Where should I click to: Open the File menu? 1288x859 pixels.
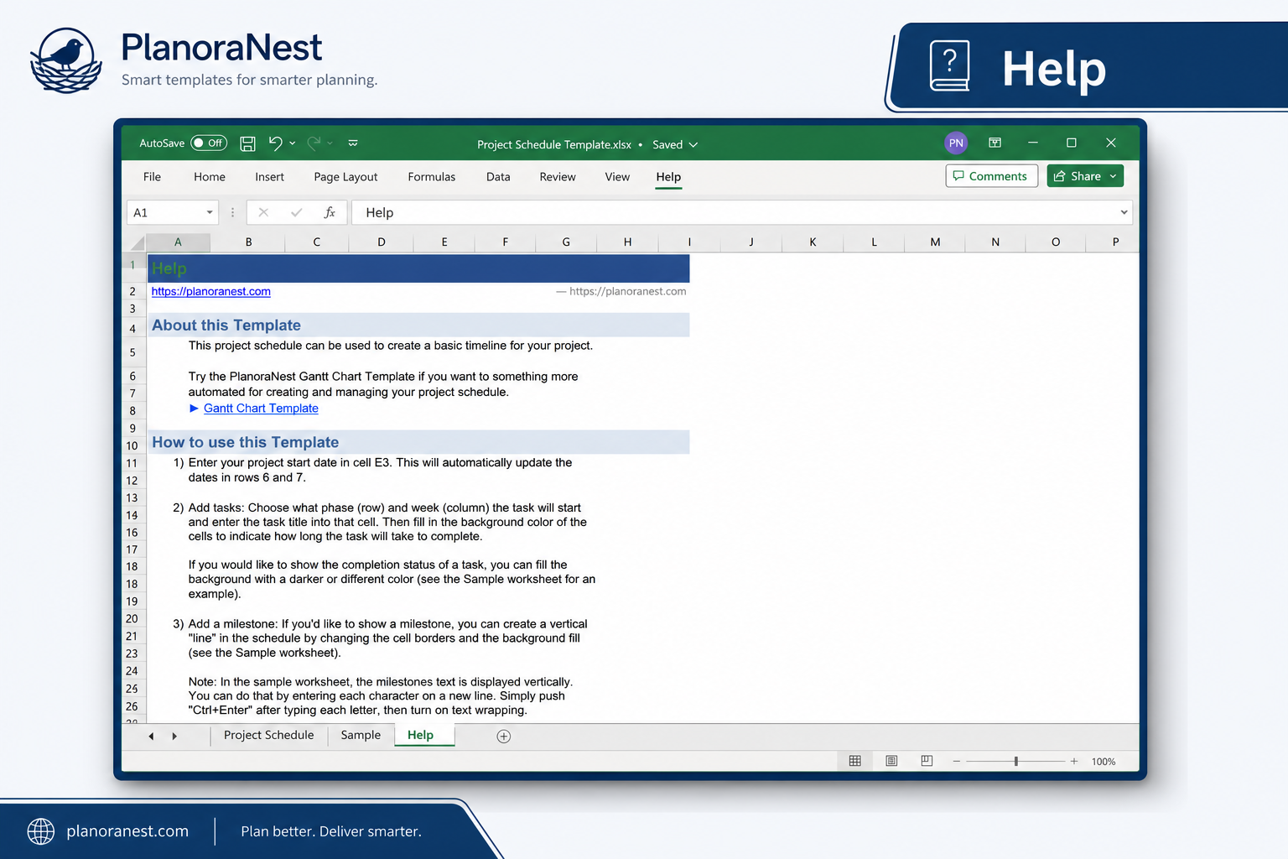point(152,177)
